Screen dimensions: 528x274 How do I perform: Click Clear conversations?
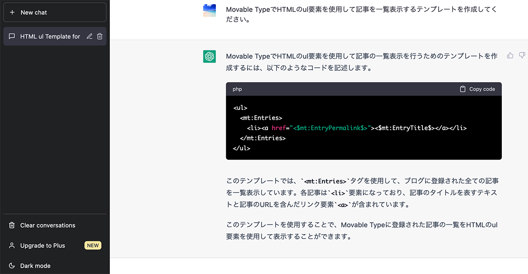pos(47,225)
